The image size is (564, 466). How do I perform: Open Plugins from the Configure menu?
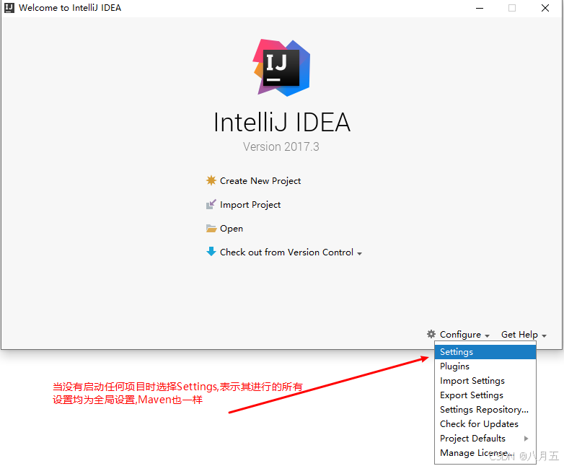[485, 366]
